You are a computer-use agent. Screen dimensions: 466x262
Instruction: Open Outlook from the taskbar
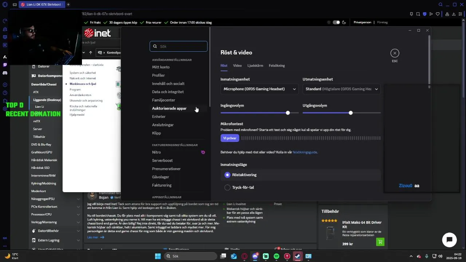(234, 256)
